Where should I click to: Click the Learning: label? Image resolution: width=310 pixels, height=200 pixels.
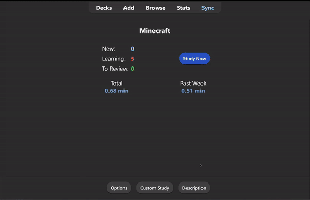[x=114, y=59]
